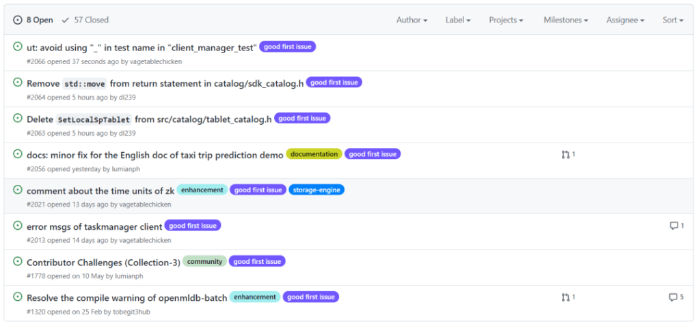Expand the Author filter dropdown

[412, 20]
